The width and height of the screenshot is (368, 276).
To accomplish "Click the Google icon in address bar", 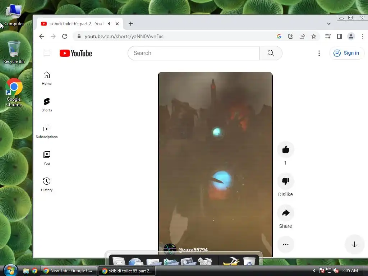I will 279,36.
